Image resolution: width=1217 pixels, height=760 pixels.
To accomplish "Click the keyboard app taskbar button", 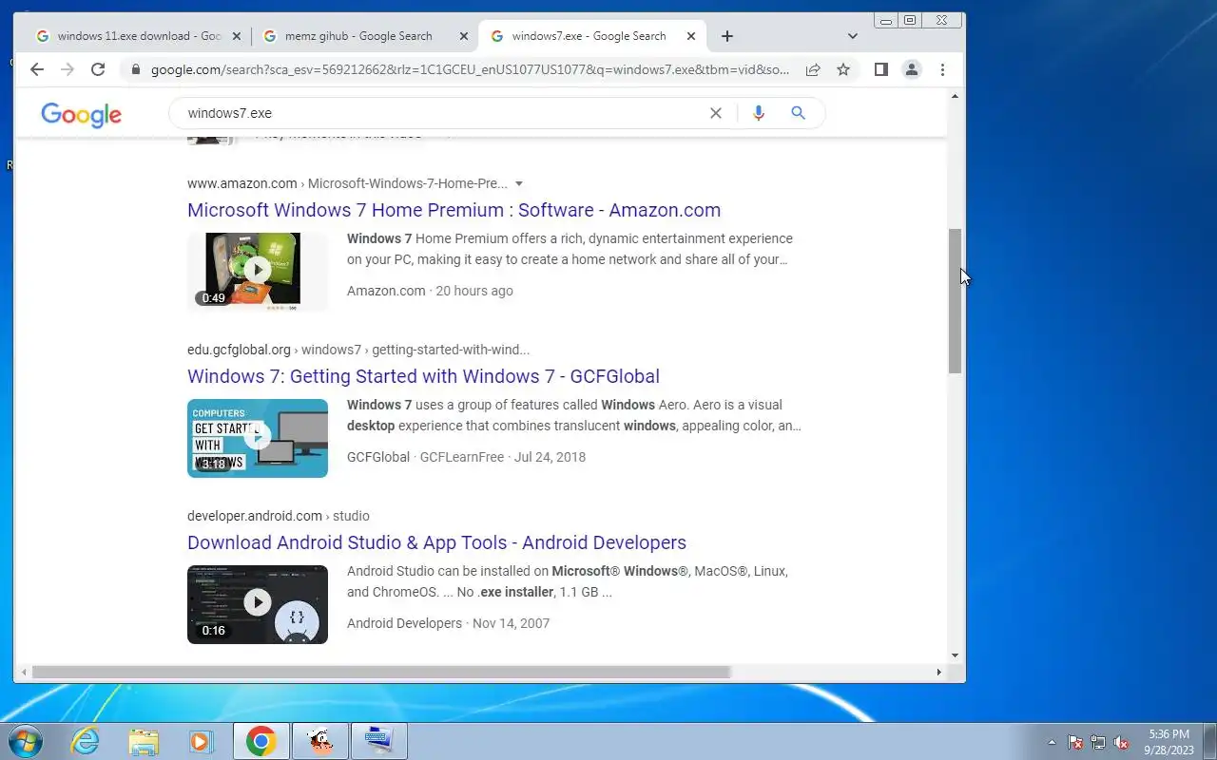I will pyautogui.click(x=379, y=741).
